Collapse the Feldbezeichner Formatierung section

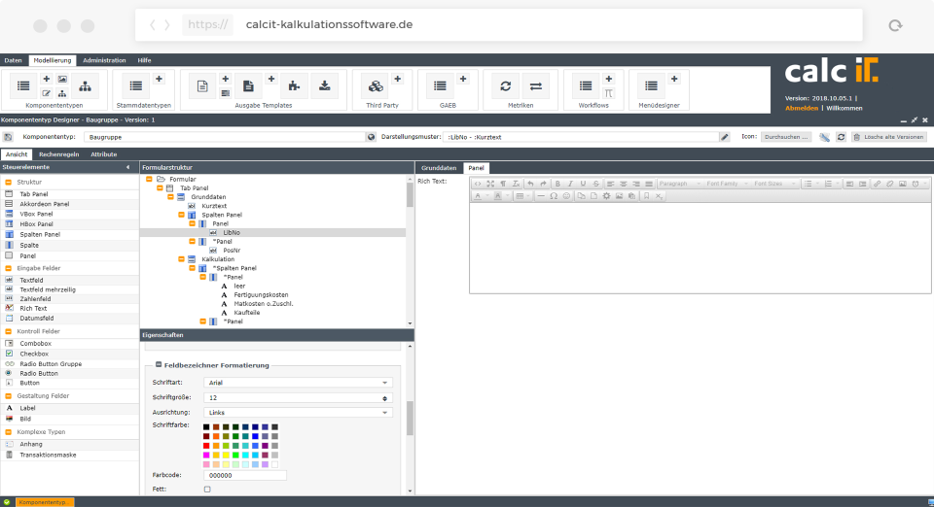click(159, 365)
